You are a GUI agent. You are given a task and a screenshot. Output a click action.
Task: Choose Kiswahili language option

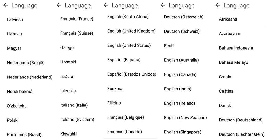(69, 134)
